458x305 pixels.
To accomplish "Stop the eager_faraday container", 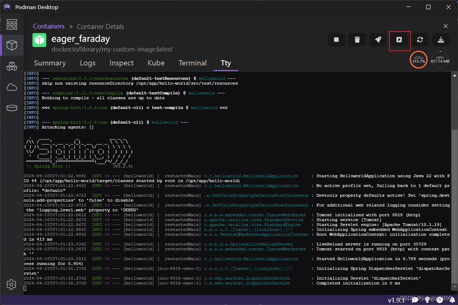I will (336, 40).
